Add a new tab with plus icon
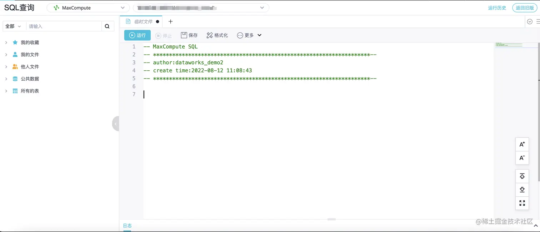Viewport: 540px width, 232px height. 170,21
